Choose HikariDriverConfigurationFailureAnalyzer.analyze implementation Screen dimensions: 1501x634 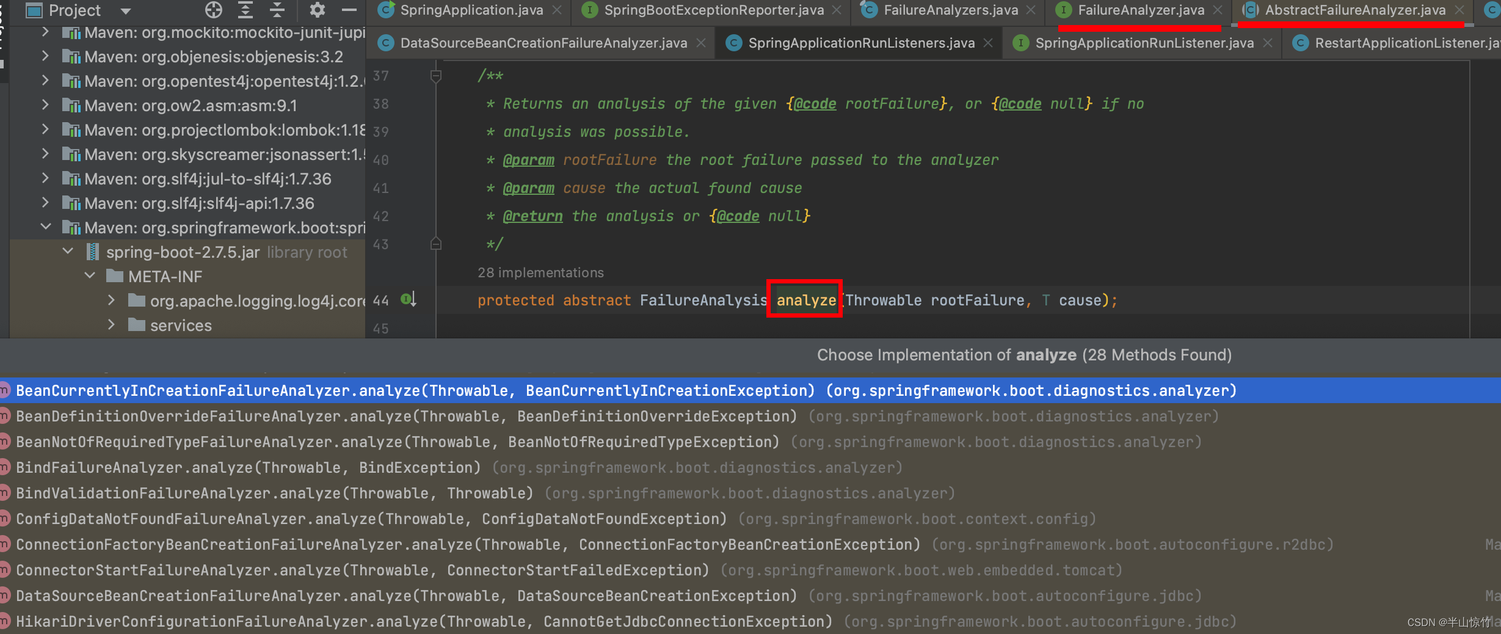[x=750, y=621]
